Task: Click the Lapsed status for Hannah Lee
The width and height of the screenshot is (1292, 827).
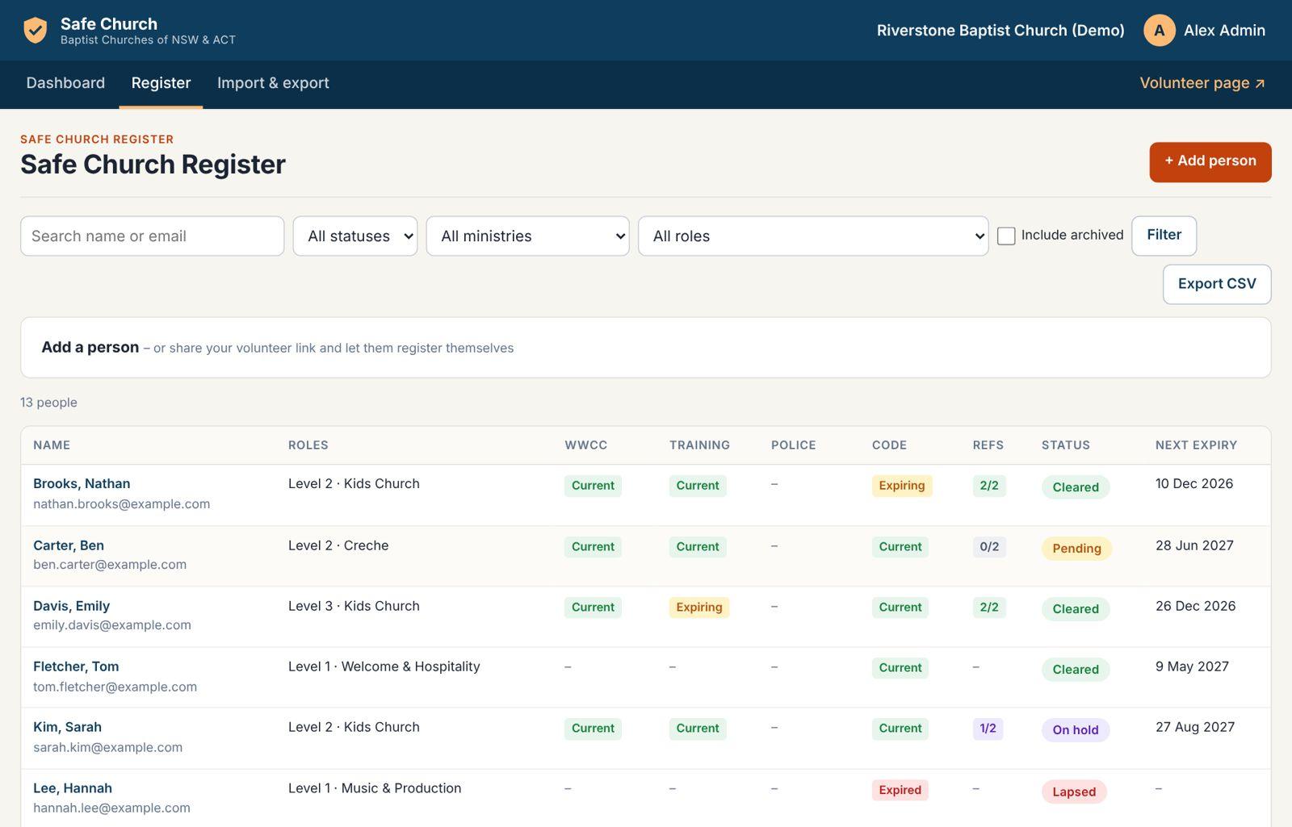Action: [1073, 791]
